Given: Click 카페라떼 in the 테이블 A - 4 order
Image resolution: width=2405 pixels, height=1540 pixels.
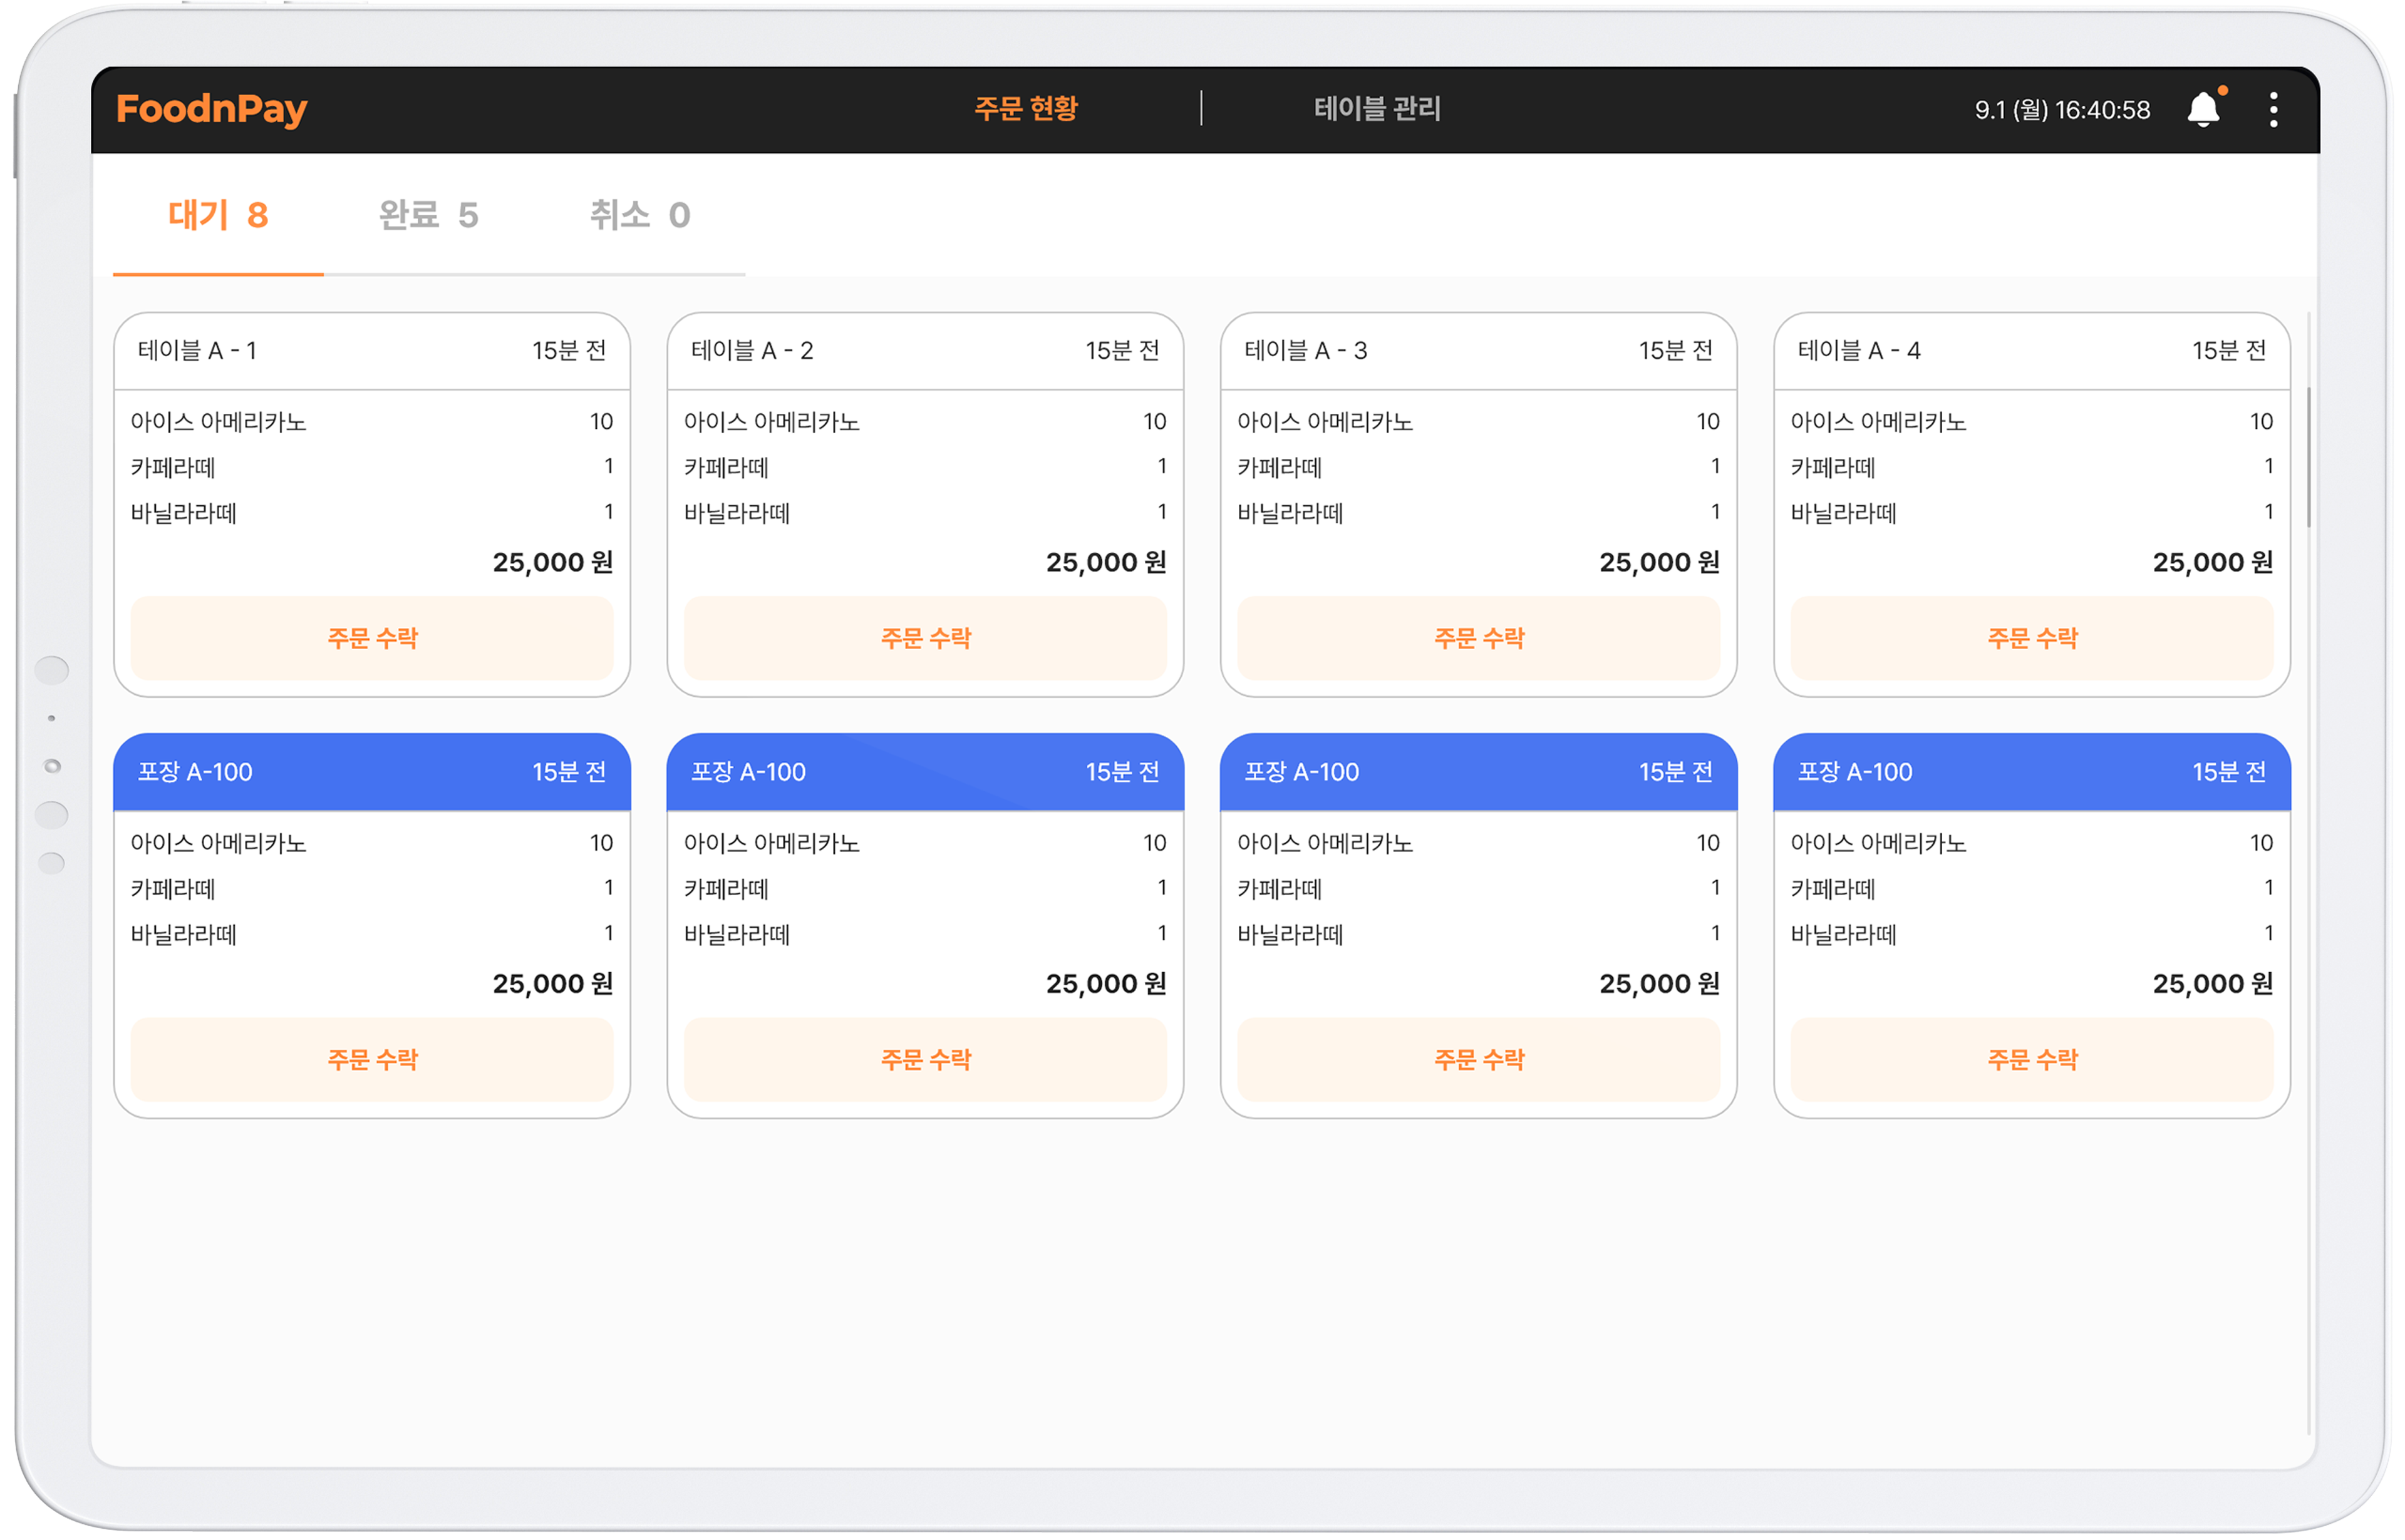Looking at the screenshot, I should tap(1833, 467).
